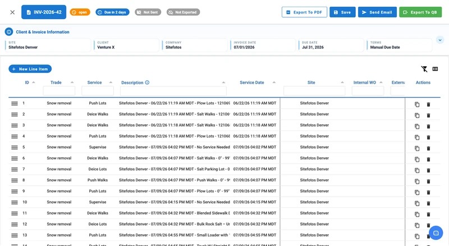
Task: Click the Site field showing Sitefotos Denver
Action: (48, 45)
